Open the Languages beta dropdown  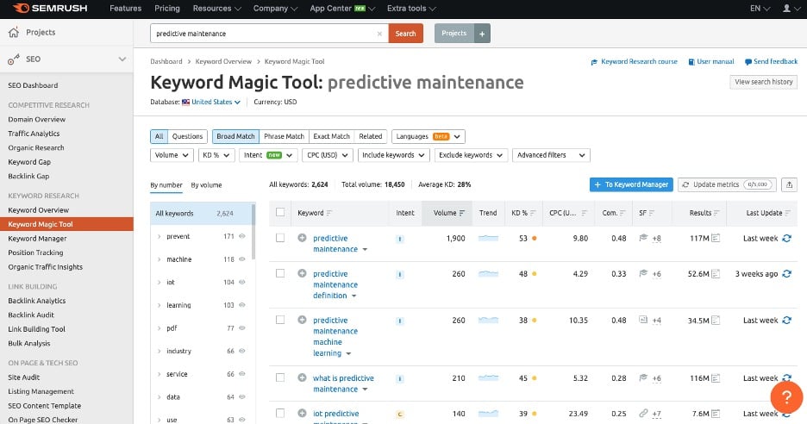click(x=429, y=136)
